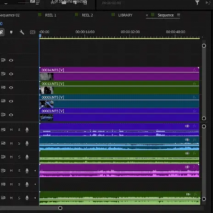
Task: Click the horizontal zoom scrollbar handle at bottom
Action: coord(60,208)
